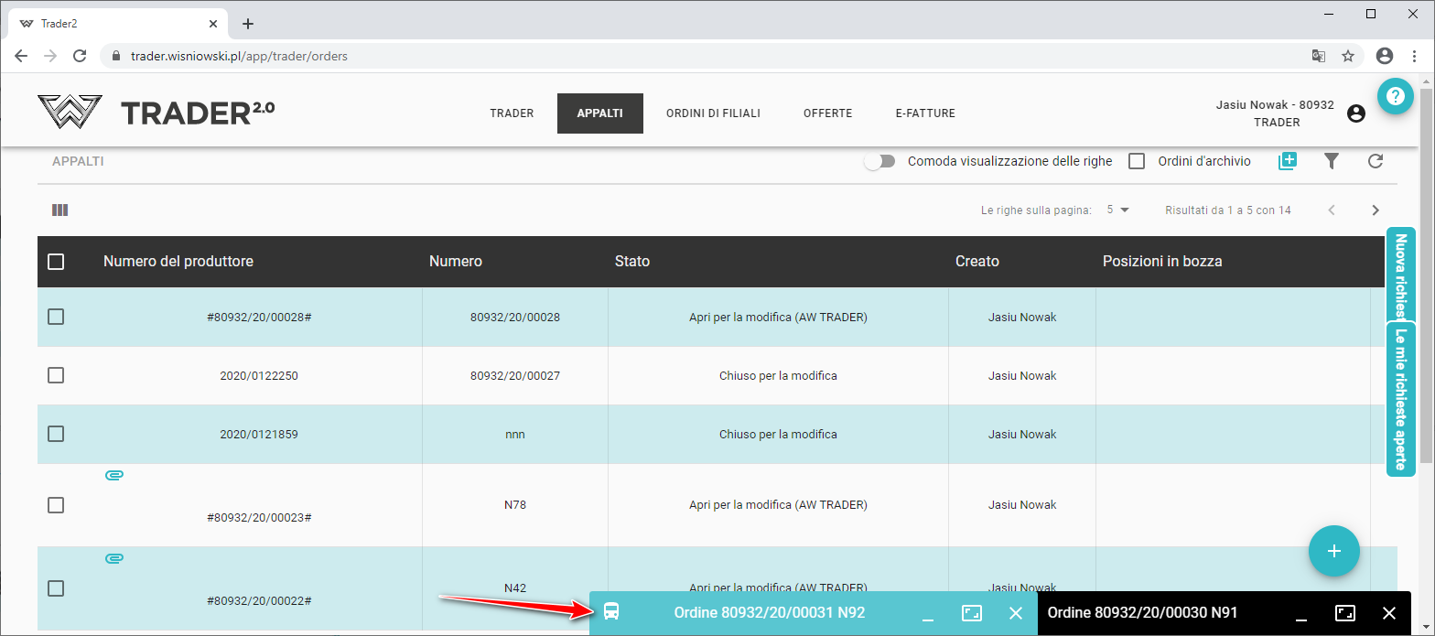Image resolution: width=1435 pixels, height=636 pixels.
Task: Open the rows per page dropdown
Action: [x=1118, y=210]
